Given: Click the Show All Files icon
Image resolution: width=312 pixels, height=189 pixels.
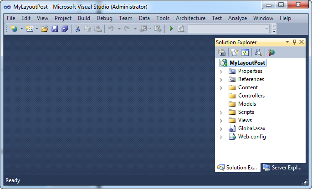Looking at the screenshot, I should 235,52.
